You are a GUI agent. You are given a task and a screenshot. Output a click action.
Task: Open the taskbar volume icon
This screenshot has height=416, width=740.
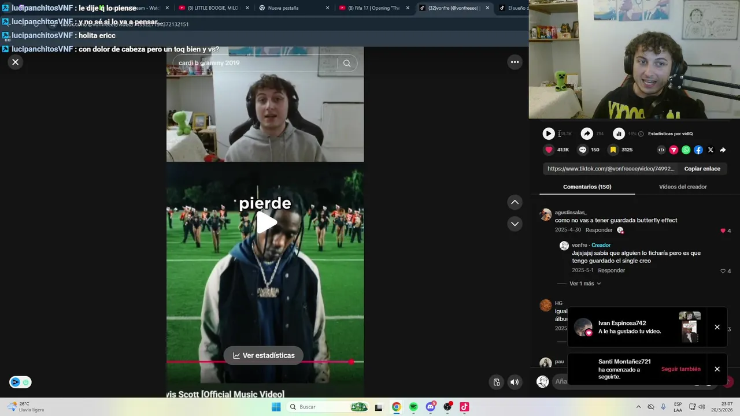701,407
